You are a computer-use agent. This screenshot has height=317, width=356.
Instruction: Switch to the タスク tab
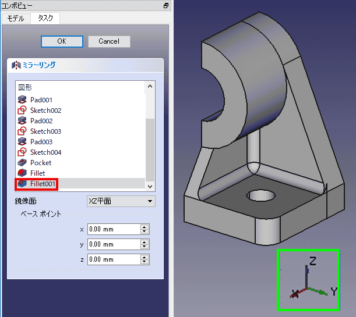(x=45, y=18)
